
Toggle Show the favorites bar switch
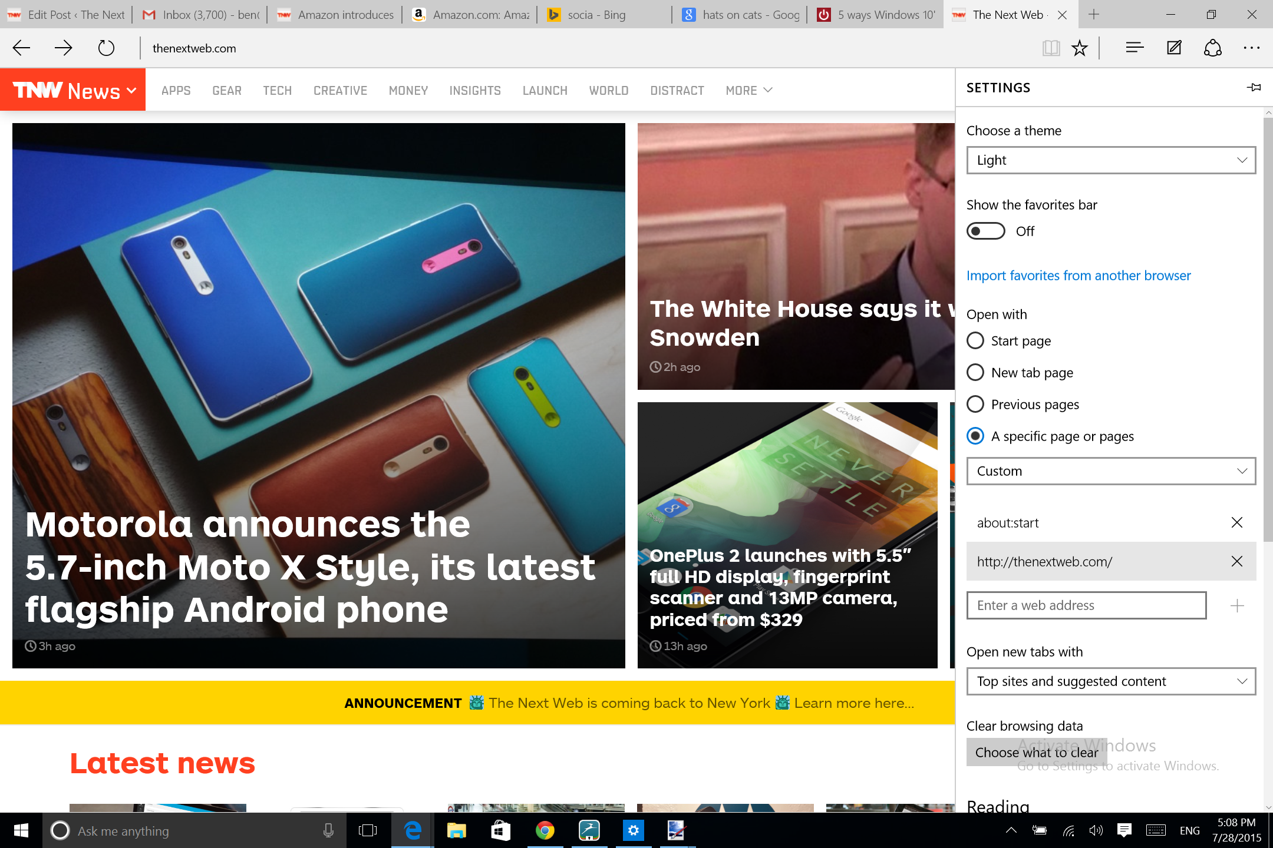(985, 231)
